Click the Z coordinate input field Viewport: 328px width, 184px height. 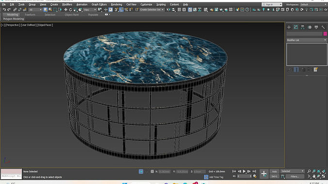coord(200,171)
